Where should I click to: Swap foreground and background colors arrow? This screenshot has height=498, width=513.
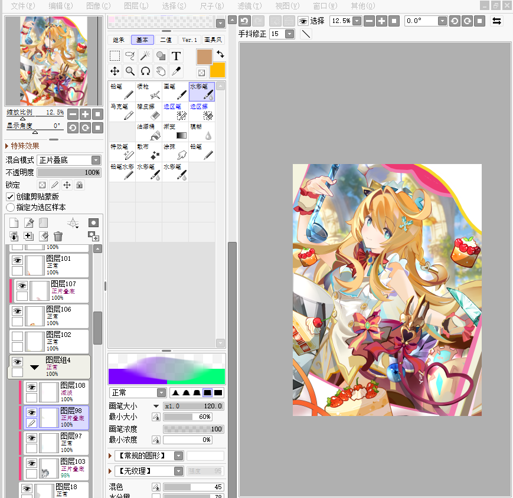click(221, 54)
